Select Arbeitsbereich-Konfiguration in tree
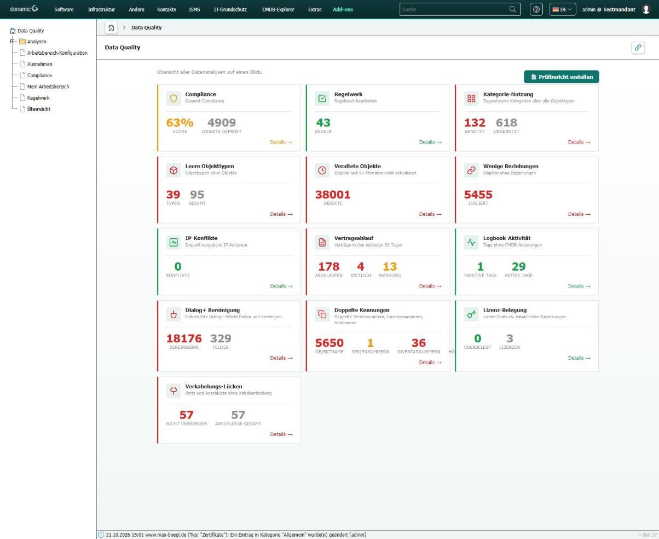Screen dimensions: 659x539 (57, 53)
